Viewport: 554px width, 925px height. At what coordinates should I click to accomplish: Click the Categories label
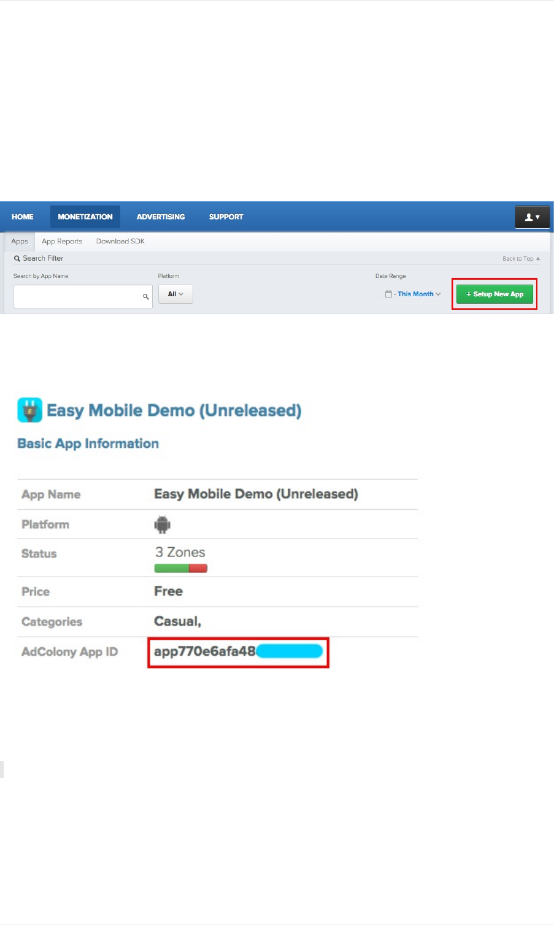(52, 622)
